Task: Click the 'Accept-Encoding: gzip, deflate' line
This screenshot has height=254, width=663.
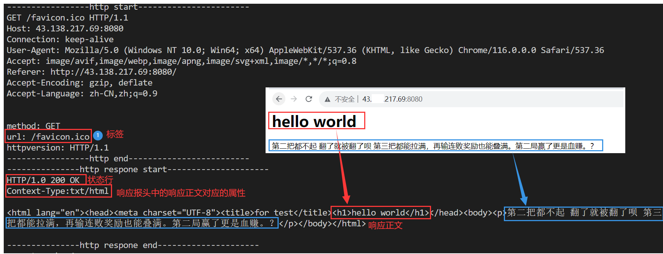Action: click(x=80, y=83)
